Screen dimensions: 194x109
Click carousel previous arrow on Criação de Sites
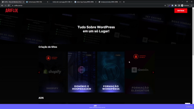click(39, 72)
